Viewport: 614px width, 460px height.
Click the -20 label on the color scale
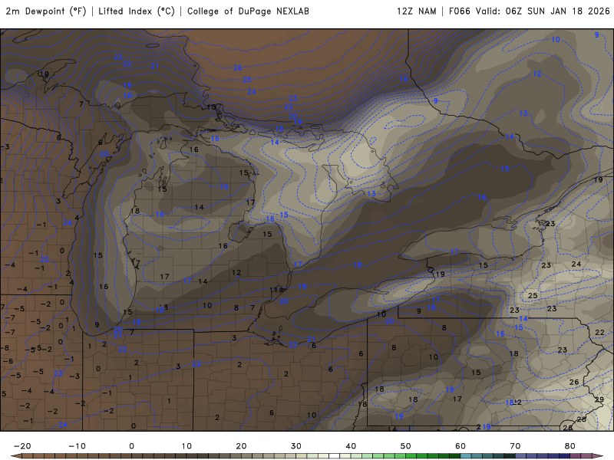click(x=22, y=446)
